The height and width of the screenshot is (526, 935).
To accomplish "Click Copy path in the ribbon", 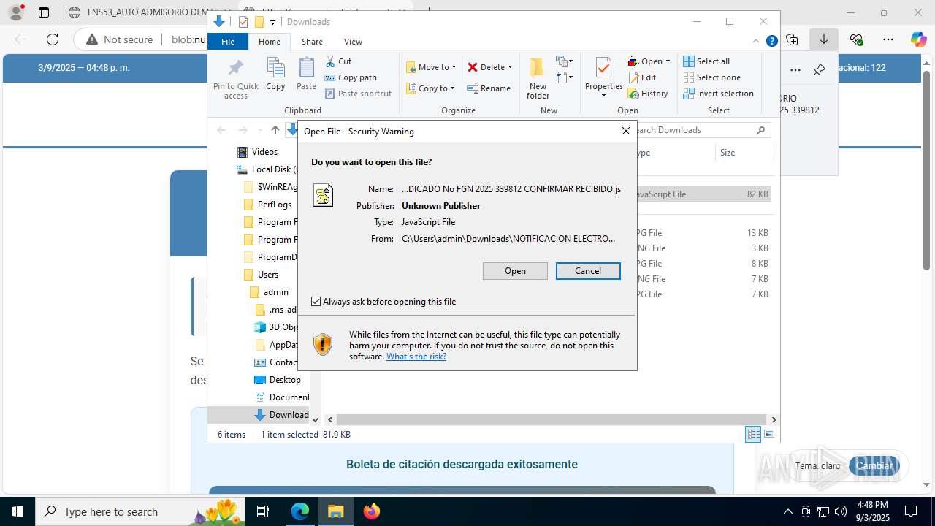I will 351,77.
